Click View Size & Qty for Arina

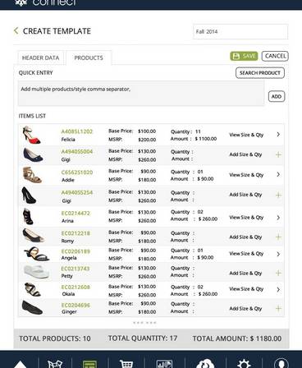click(x=246, y=218)
